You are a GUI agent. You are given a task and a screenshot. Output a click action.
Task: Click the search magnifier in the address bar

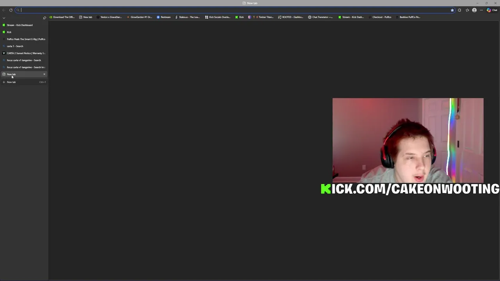pyautogui.click(x=18, y=10)
